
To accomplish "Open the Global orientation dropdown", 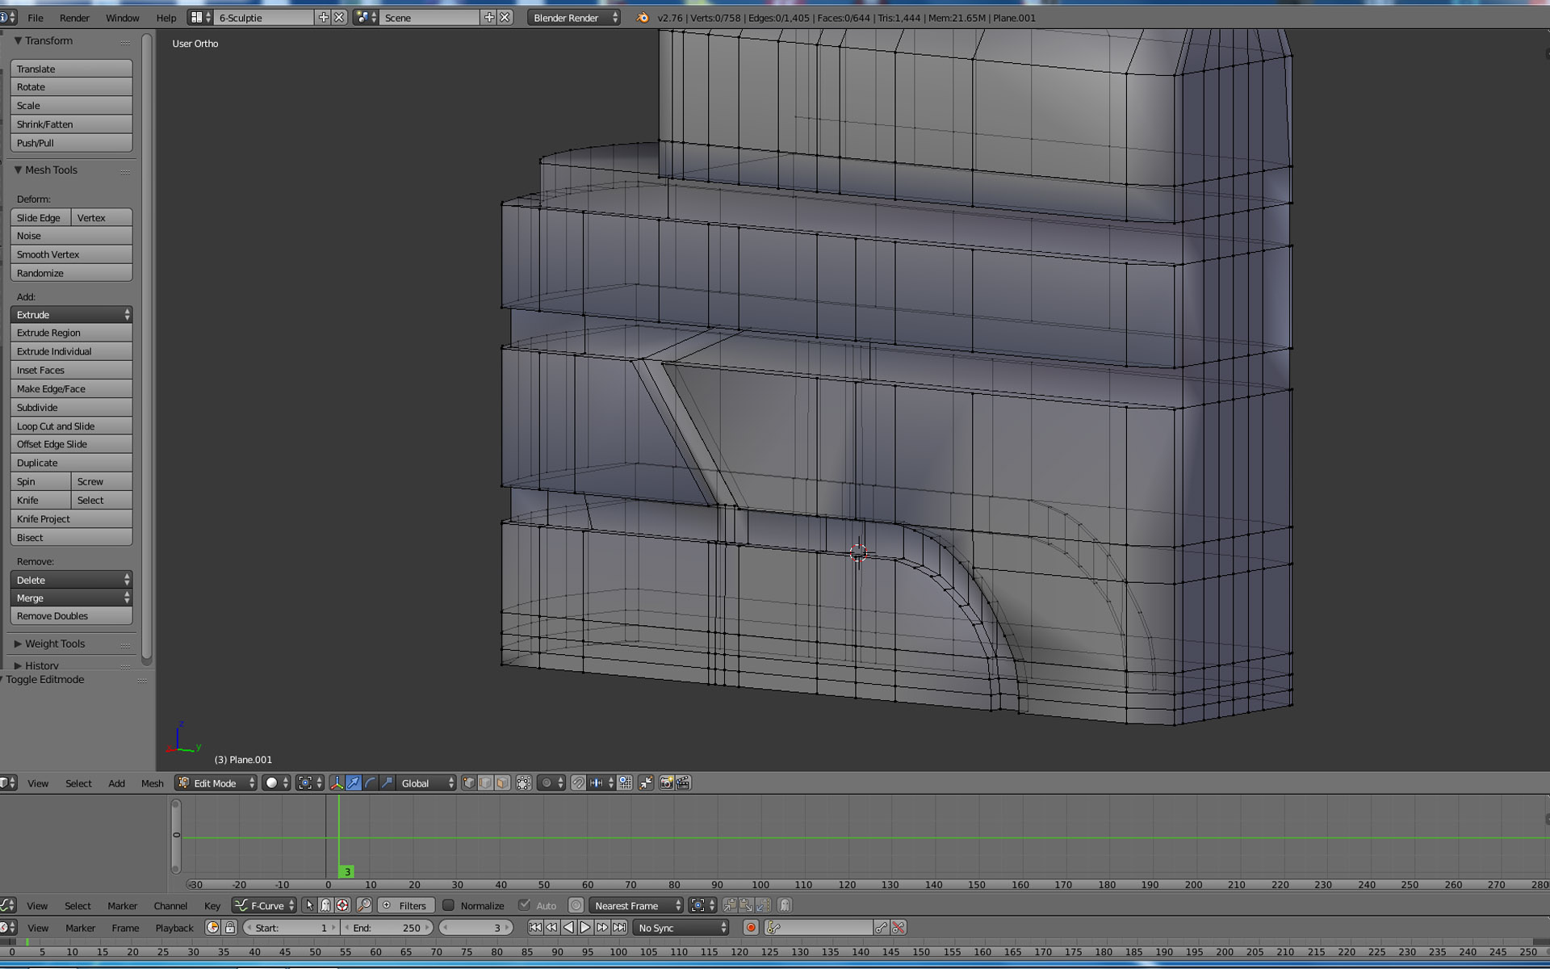I will click(427, 782).
